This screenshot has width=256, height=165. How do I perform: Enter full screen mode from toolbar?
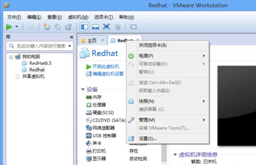pyautogui.click(x=106, y=27)
